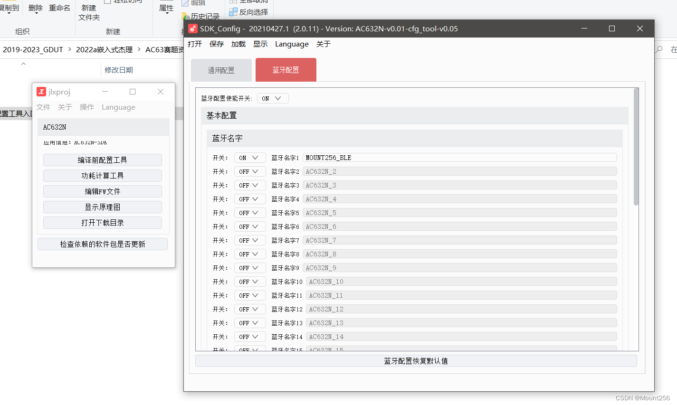Open the 蓝牙名字4 OFF switch dropdown
677x405 pixels.
tap(250, 199)
